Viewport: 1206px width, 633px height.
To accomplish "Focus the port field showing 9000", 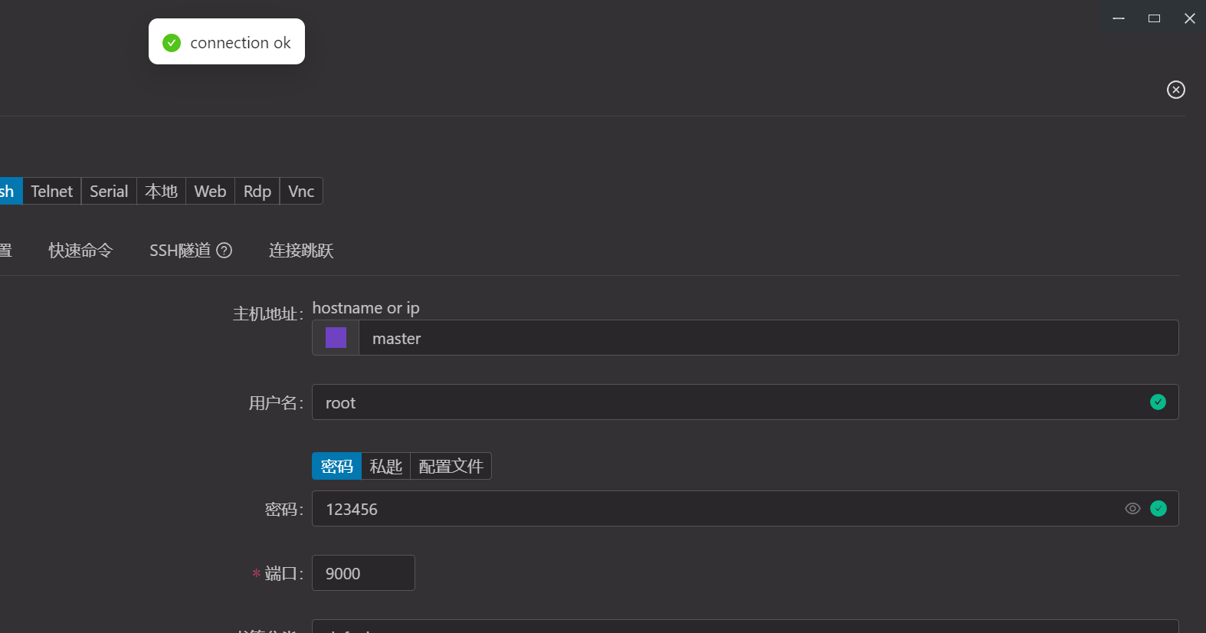I will coord(363,573).
